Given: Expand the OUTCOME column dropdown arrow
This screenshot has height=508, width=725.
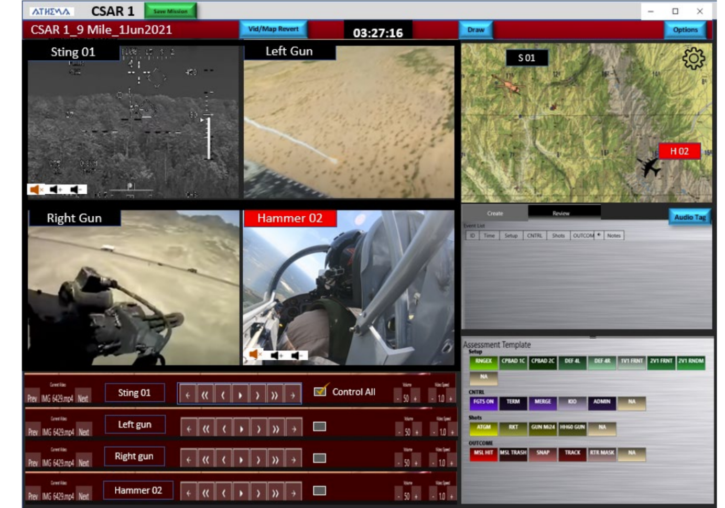Looking at the screenshot, I should click(x=599, y=235).
